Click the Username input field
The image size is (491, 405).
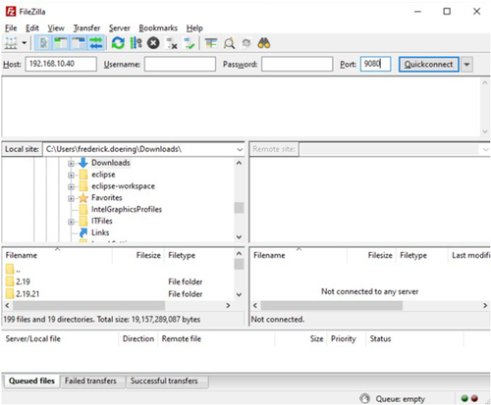(x=180, y=64)
